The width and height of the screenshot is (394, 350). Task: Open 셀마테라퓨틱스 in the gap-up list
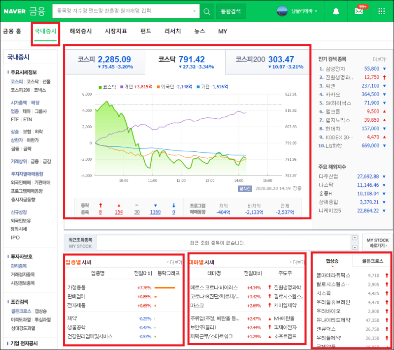pyautogui.click(x=333, y=276)
